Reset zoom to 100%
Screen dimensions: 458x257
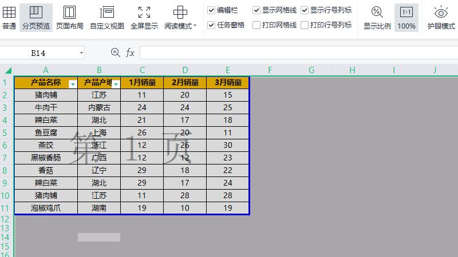(406, 17)
